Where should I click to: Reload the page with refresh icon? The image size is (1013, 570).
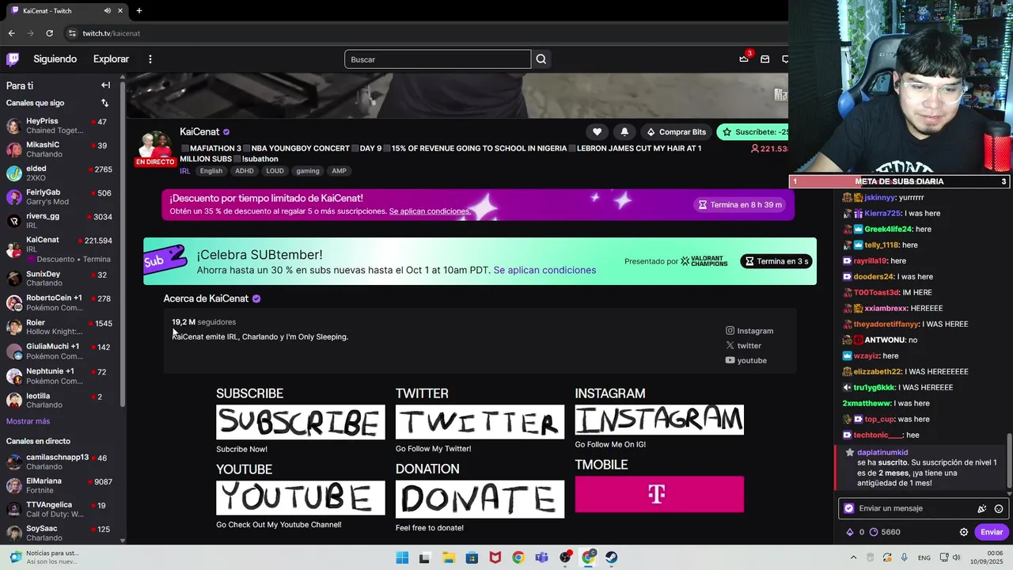point(49,33)
